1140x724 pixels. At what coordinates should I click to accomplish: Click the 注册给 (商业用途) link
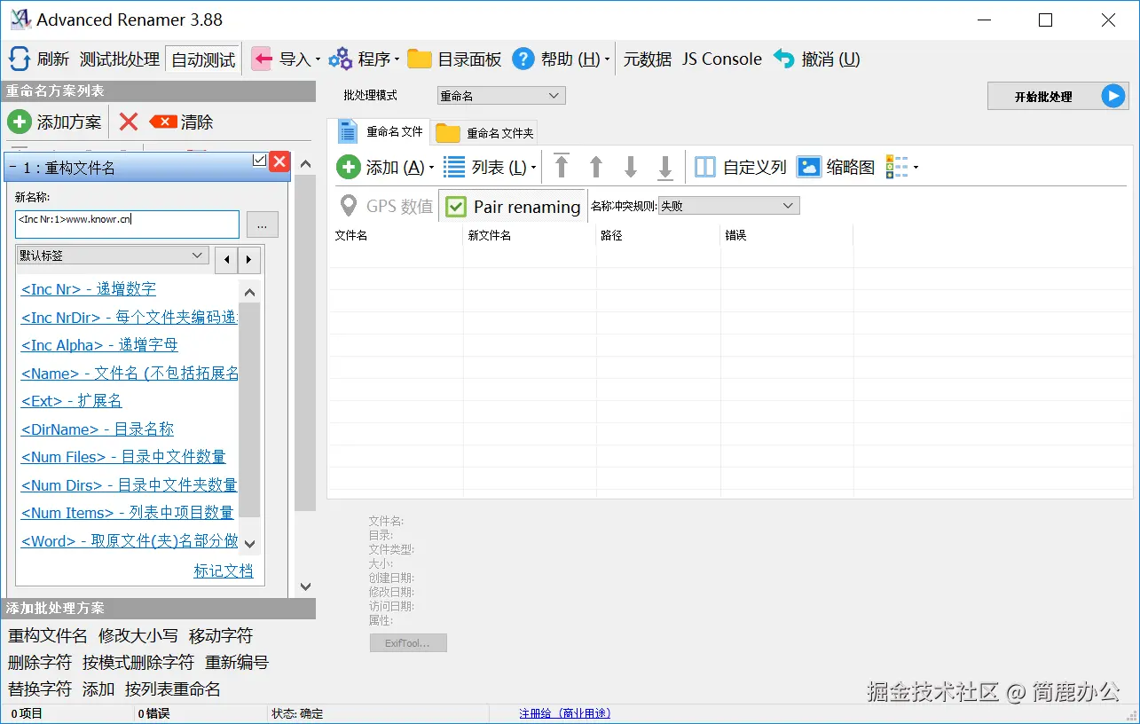click(x=565, y=713)
